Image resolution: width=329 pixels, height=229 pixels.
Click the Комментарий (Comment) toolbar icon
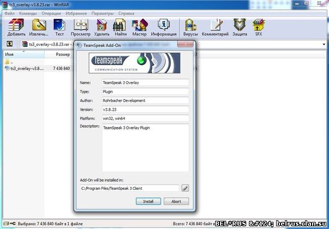tap(215, 27)
